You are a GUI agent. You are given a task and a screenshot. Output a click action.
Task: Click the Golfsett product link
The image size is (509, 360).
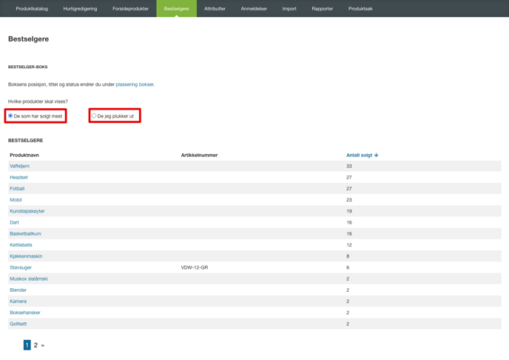pyautogui.click(x=18, y=324)
